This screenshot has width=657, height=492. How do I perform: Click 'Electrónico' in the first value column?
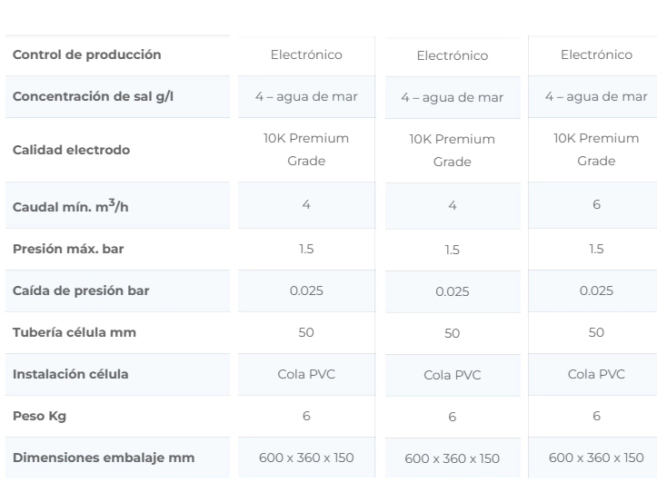pyautogui.click(x=306, y=54)
